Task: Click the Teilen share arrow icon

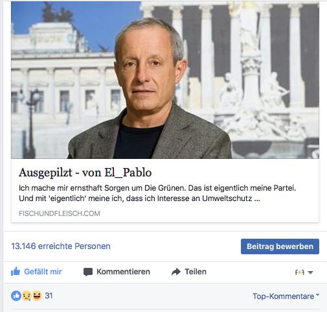Action: (x=176, y=272)
